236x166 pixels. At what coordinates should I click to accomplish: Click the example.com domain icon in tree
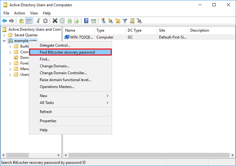tap(10, 40)
